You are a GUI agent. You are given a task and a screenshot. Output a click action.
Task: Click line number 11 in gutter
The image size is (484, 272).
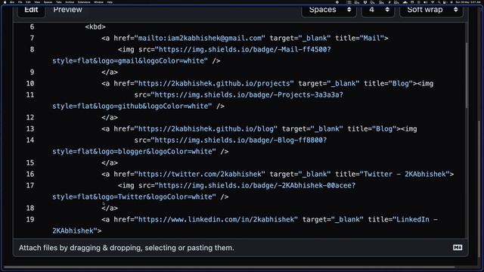click(x=30, y=95)
